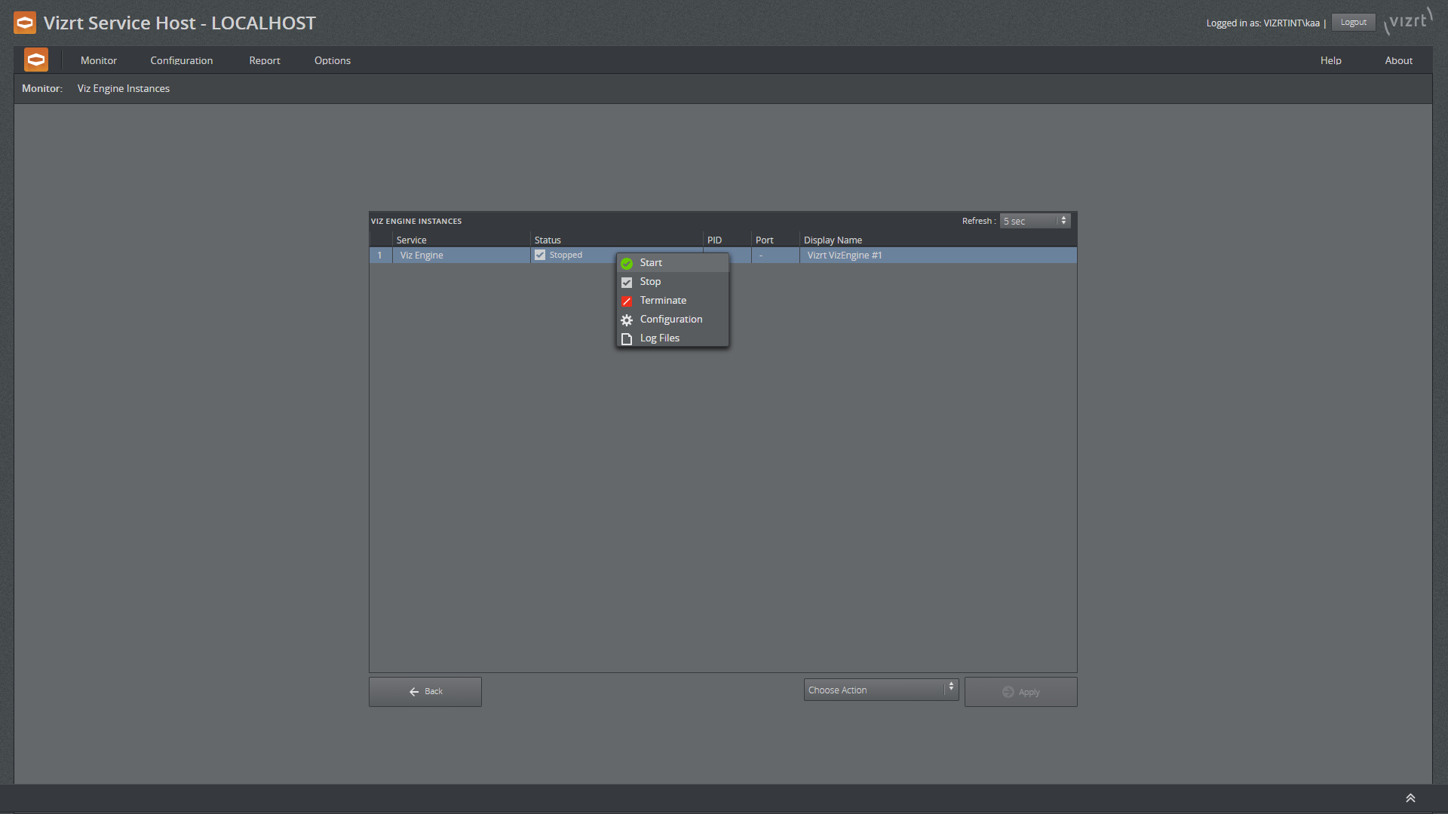Click the Monitor navigation home icon

(35, 60)
